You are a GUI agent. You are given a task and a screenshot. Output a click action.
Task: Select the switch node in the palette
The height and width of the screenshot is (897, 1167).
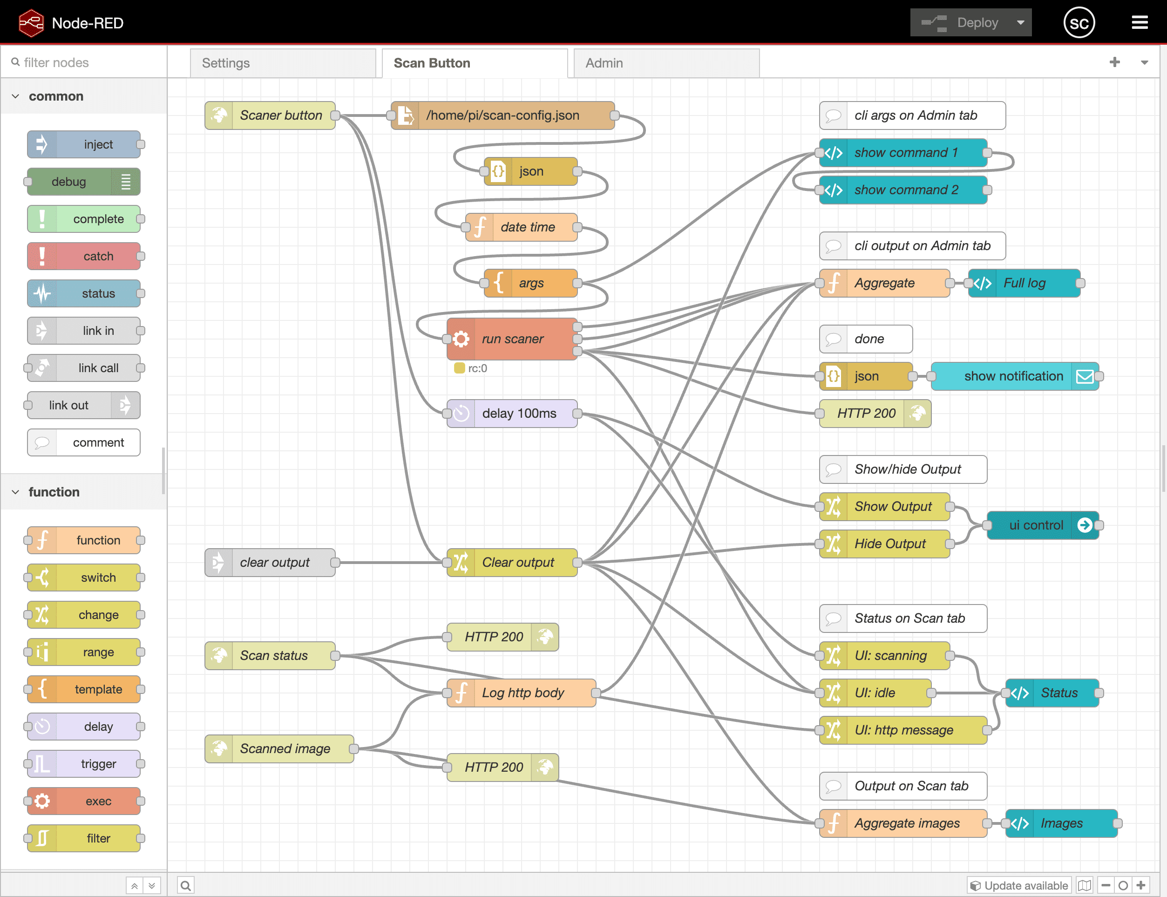click(83, 577)
